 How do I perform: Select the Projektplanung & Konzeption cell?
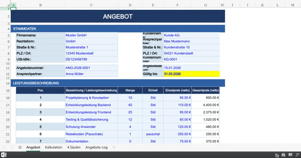pos(91,98)
